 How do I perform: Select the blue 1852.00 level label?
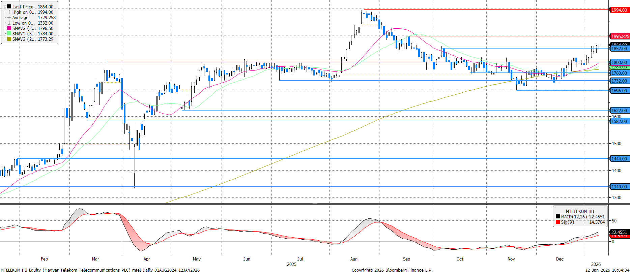(620, 49)
